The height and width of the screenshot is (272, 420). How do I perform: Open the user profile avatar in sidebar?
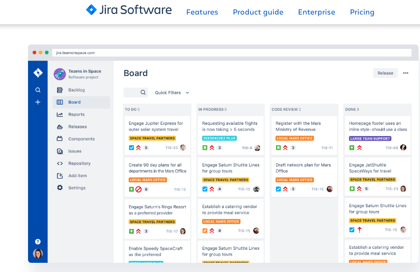pyautogui.click(x=38, y=254)
